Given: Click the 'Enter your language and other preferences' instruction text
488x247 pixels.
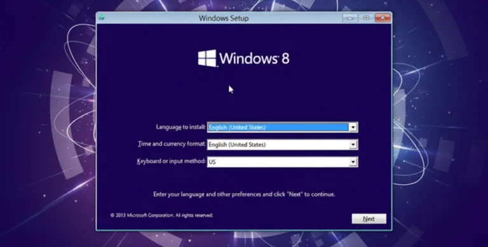Looking at the screenshot, I should pos(244,194).
